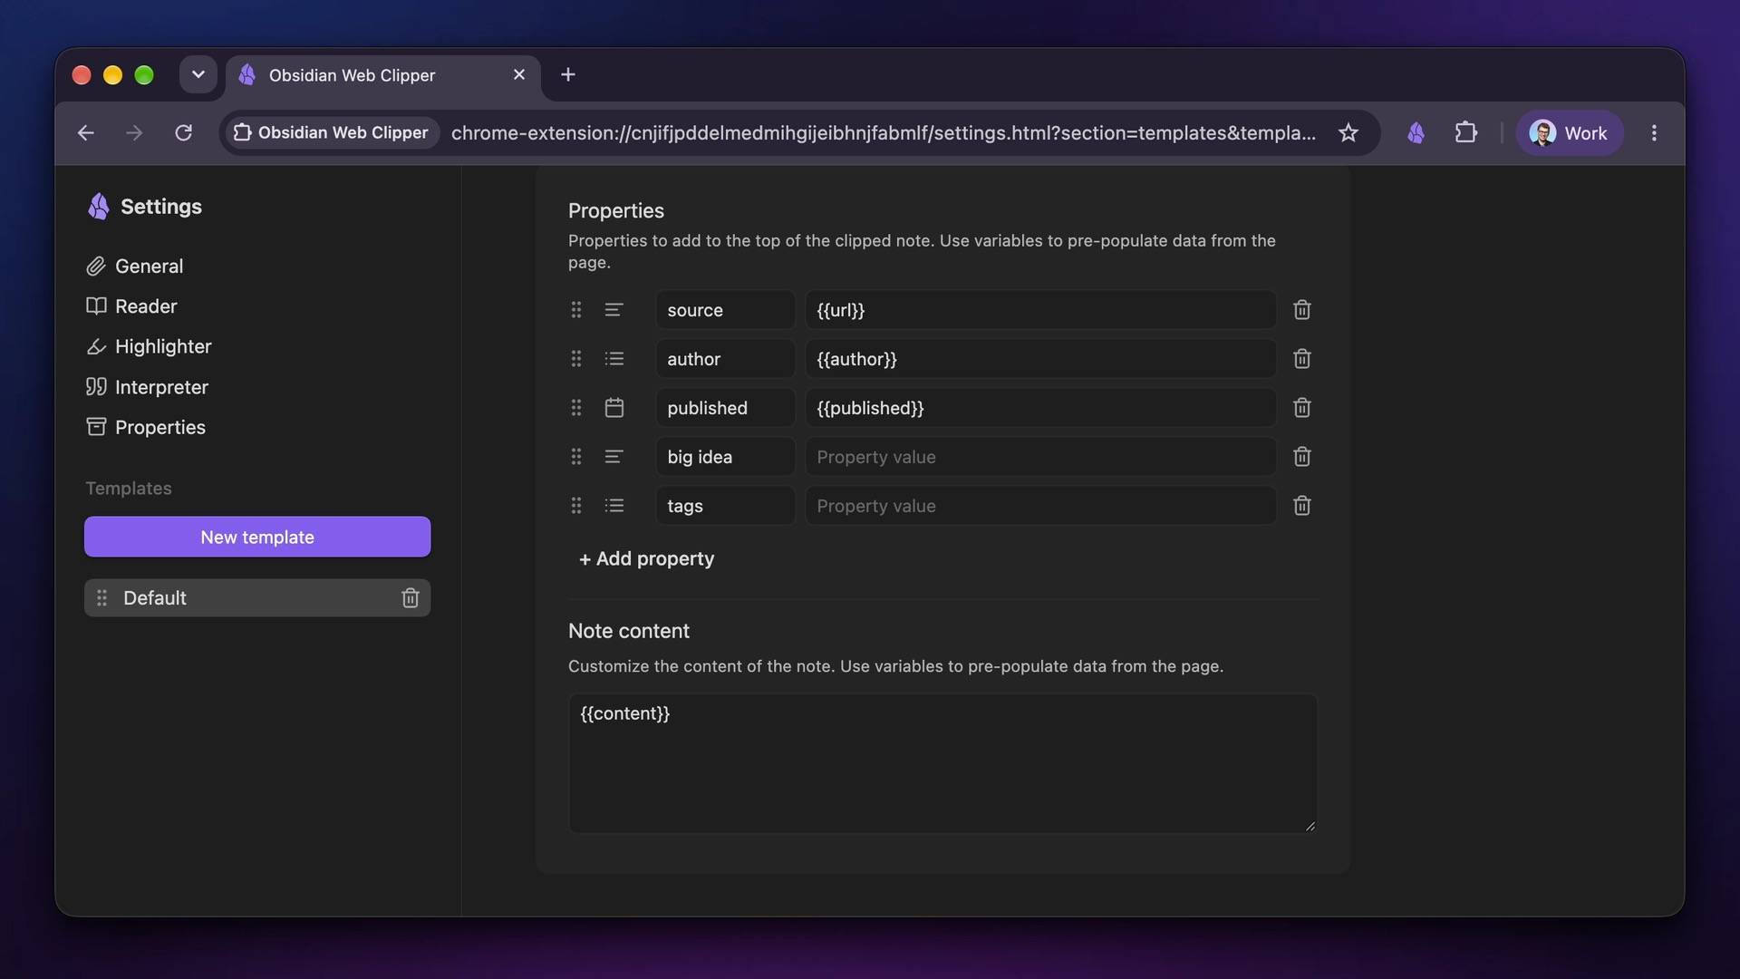
Task: Expand the tab search dropdown
Action: point(198,74)
